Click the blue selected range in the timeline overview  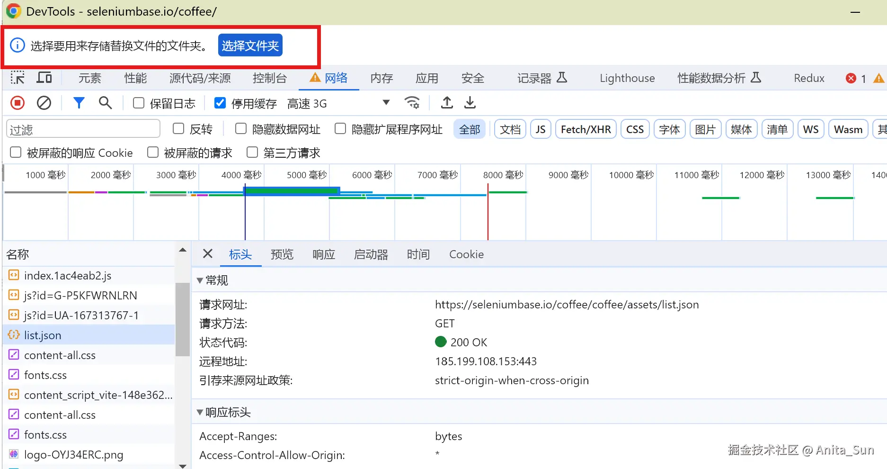[292, 191]
